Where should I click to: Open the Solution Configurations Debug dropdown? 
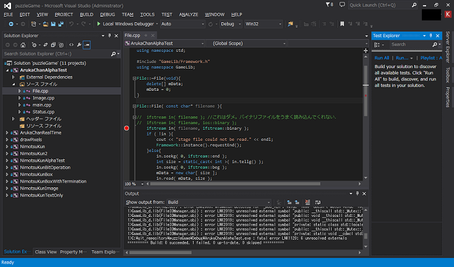231,24
